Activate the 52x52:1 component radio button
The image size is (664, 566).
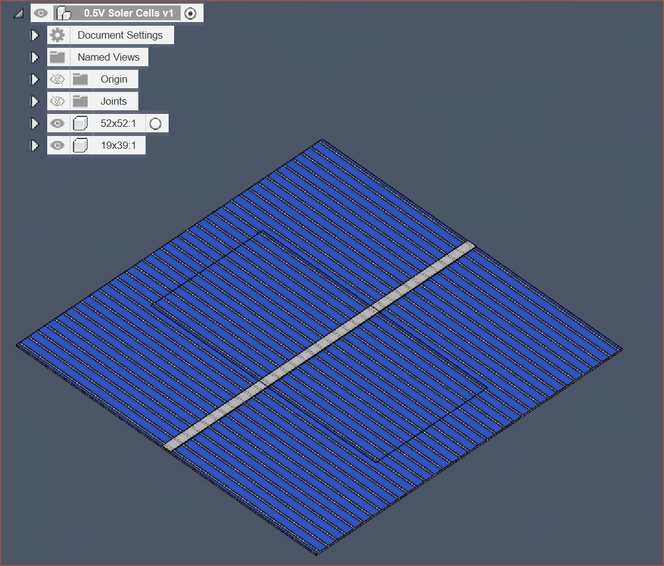tap(156, 124)
